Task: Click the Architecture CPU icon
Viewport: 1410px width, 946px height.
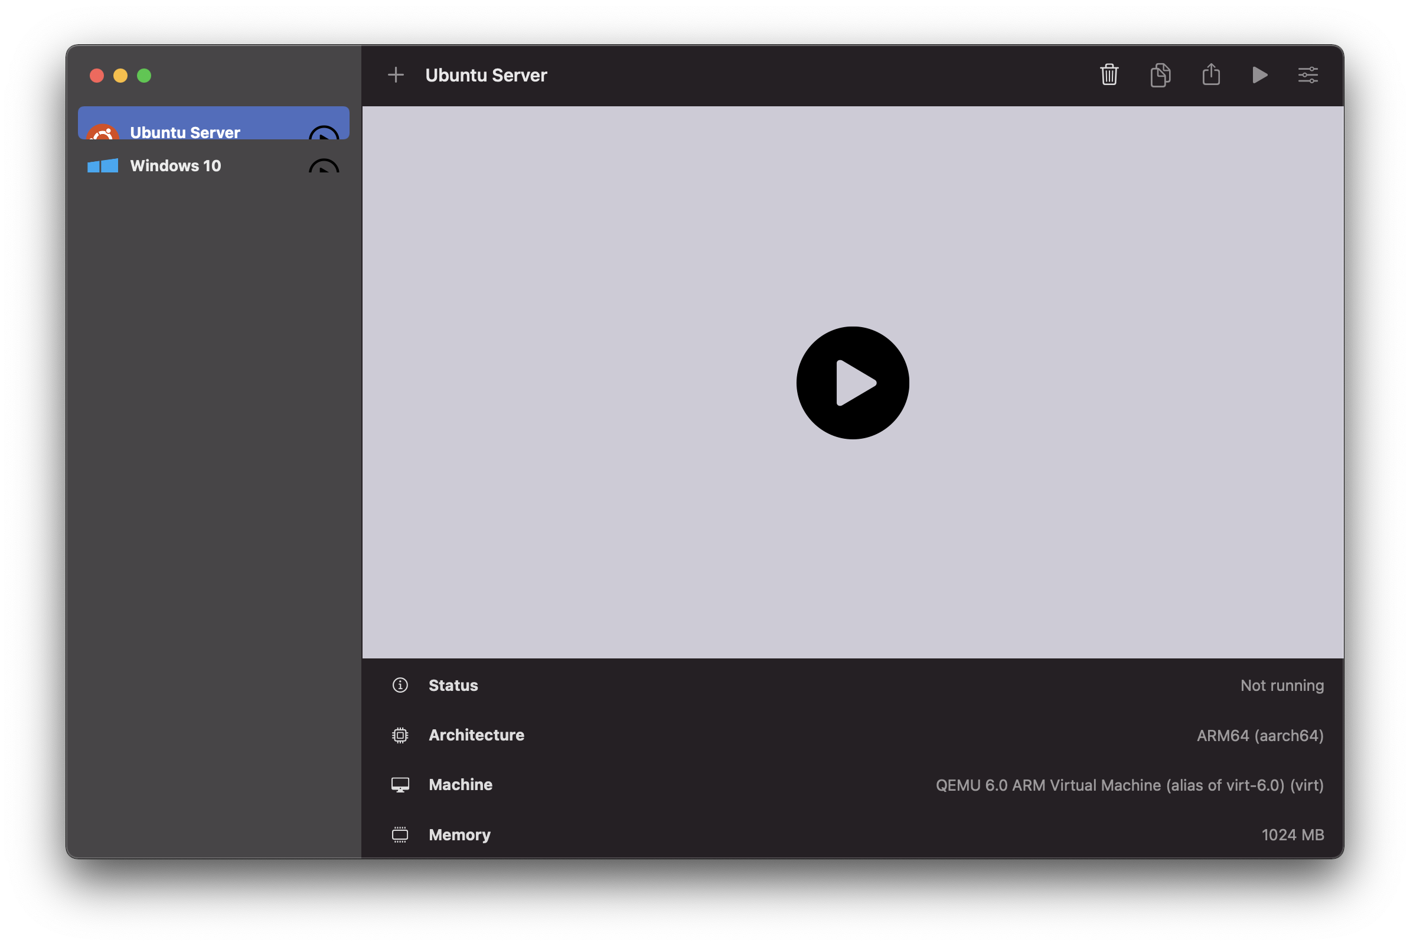Action: tap(400, 735)
